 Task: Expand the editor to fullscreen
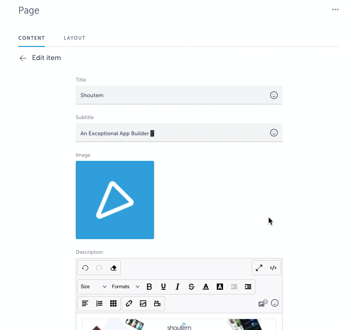tap(259, 268)
